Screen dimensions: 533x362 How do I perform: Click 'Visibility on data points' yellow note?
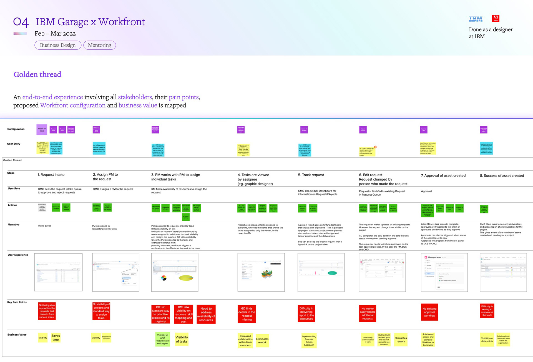[x=487, y=340]
